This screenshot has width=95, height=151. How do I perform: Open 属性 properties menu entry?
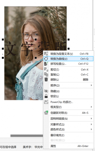point(69,146)
